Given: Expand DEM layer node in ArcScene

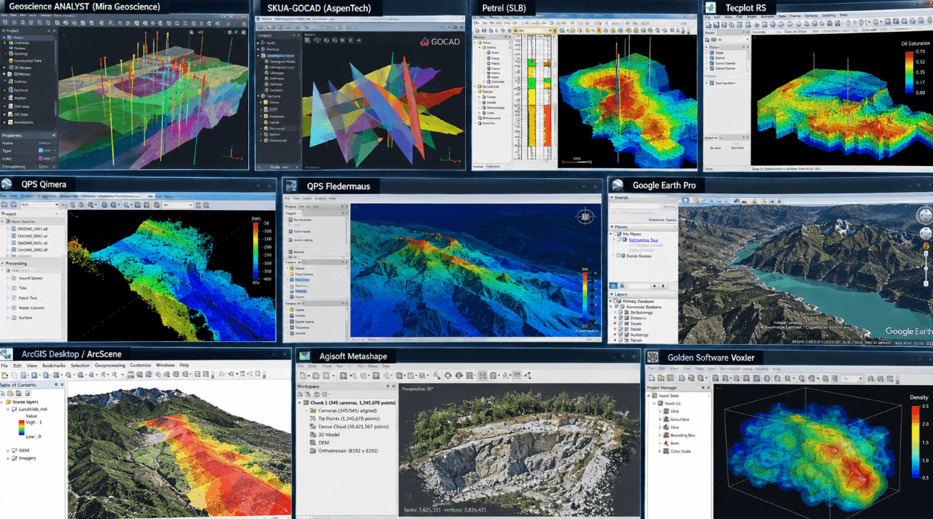Looking at the screenshot, I should pos(8,450).
